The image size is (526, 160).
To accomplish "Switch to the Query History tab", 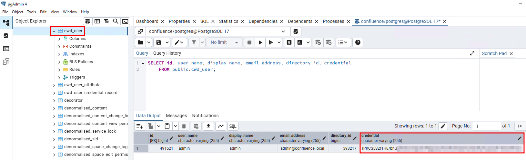I will 167,53.
